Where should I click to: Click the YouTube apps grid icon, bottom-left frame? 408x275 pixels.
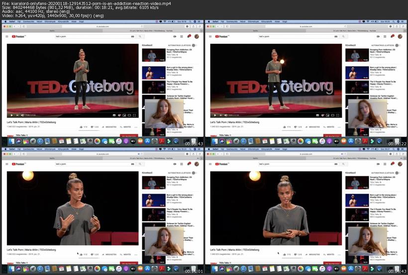tap(182, 164)
